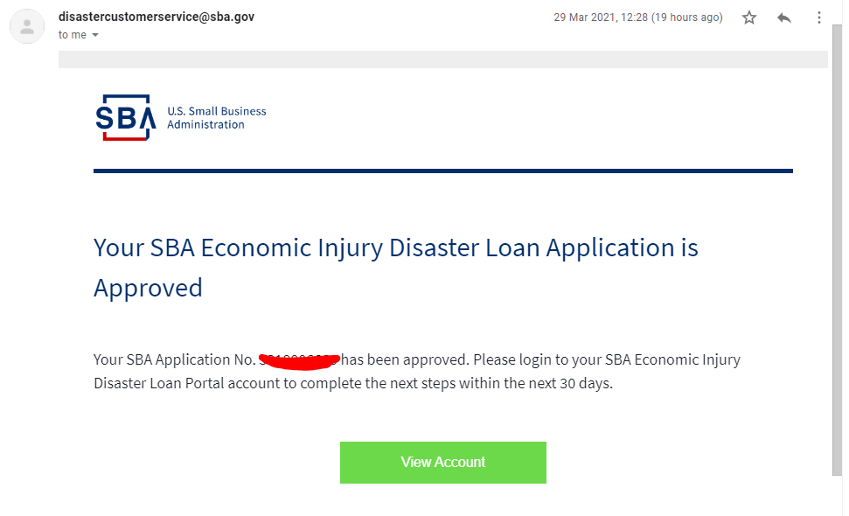Open the three-dot more options menu
The width and height of the screenshot is (849, 516).
[819, 17]
